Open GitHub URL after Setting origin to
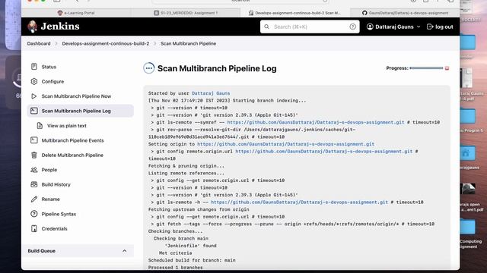Viewport: 487px width, 273px height. tap(286, 144)
